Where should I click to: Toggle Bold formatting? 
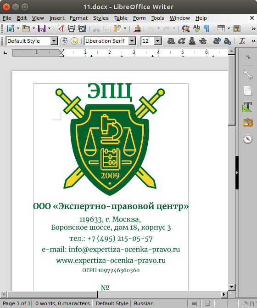[x=171, y=41]
